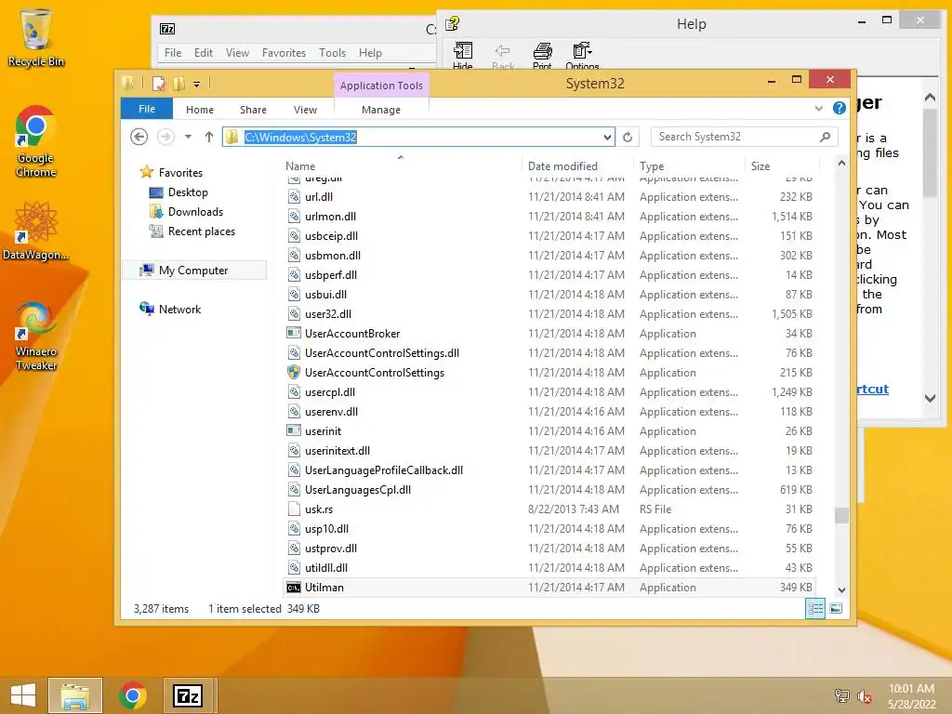The width and height of the screenshot is (952, 714).
Task: Open Winaero Tweaker desktop shortcut
Action: [36, 337]
